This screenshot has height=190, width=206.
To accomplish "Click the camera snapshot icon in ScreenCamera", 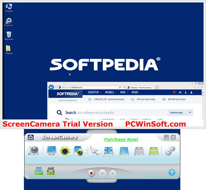I will coord(33,151).
